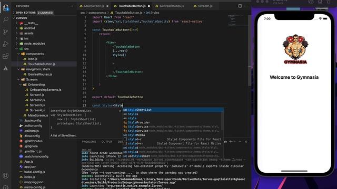This screenshot has height=189, width=337.
Task: Expand the OPEN EDITORS section
Action: (26, 13)
